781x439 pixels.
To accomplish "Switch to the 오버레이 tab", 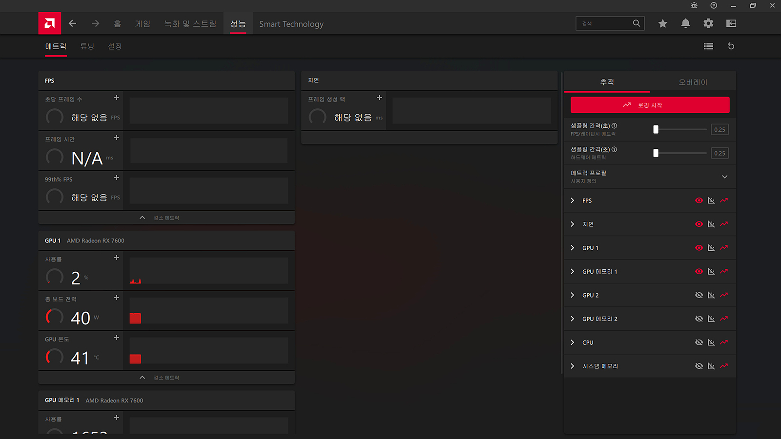I will click(x=693, y=82).
